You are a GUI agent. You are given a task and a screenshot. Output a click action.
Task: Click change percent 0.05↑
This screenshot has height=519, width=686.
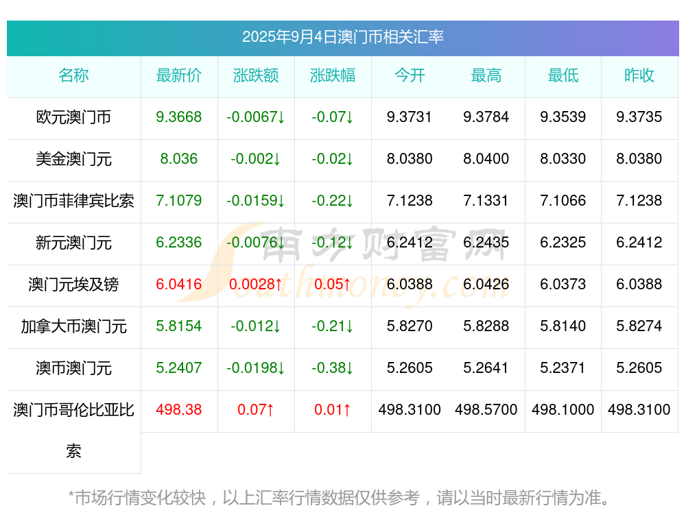pos(333,285)
